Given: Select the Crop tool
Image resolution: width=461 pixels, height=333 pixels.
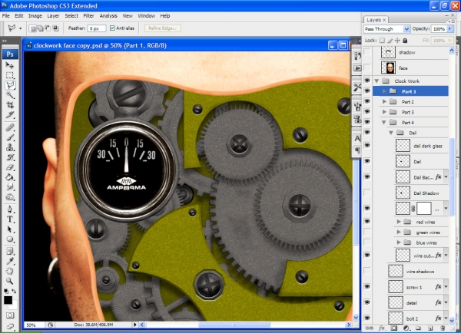Looking at the screenshot, I should click(x=10, y=105).
